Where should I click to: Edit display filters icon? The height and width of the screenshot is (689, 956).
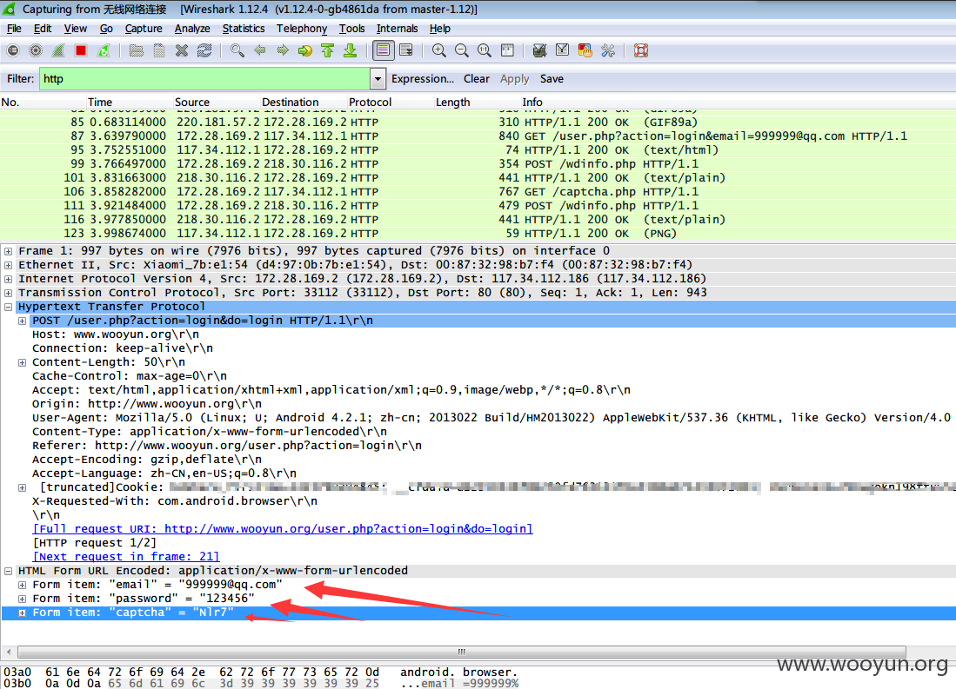[x=562, y=50]
